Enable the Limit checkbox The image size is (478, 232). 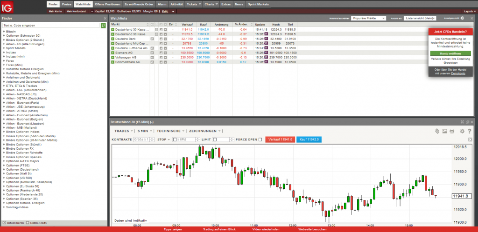(215, 139)
